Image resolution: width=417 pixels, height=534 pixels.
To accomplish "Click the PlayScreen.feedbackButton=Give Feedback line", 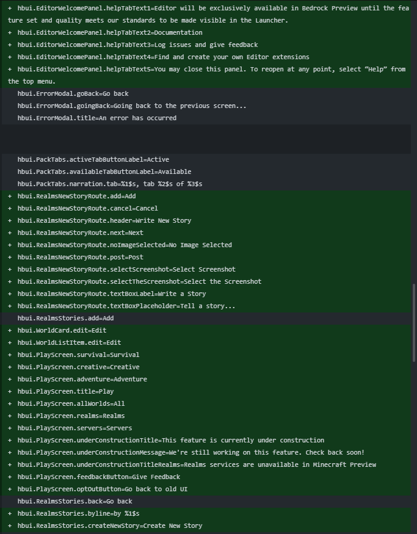I will pyautogui.click(x=206, y=477).
